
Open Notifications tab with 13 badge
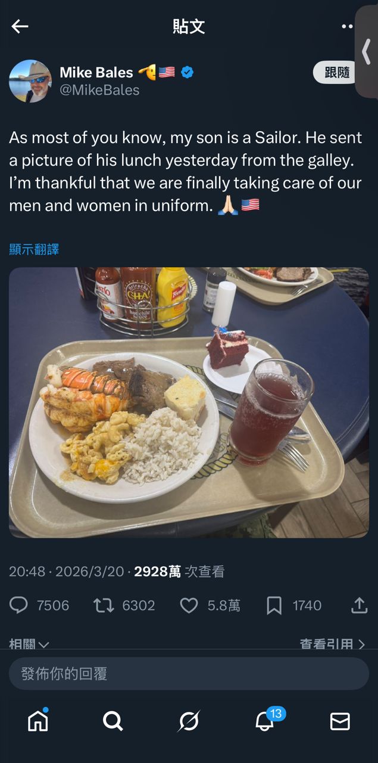tap(265, 721)
